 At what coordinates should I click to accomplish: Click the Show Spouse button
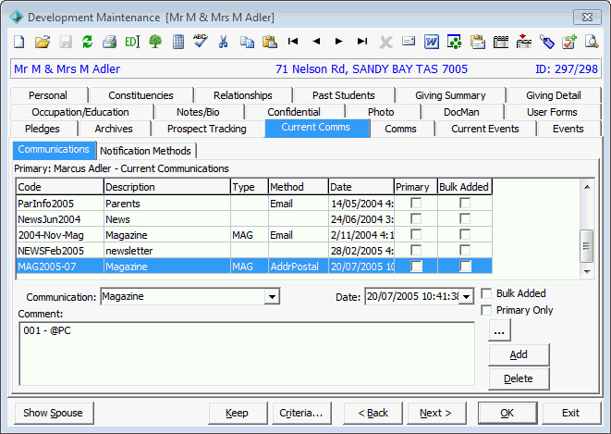(54, 413)
